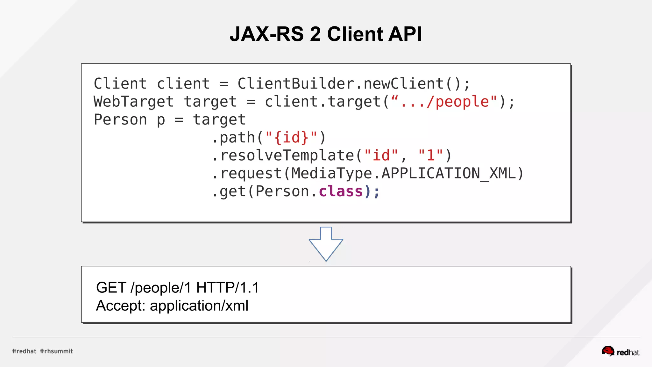Click the line '.path("{id}")'

coord(269,138)
